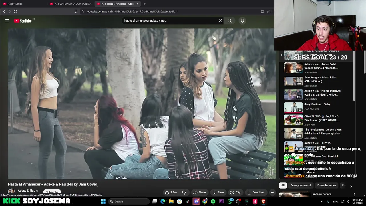Open File Explorer from taskbar
This screenshot has height=206, width=366.
(x=171, y=201)
